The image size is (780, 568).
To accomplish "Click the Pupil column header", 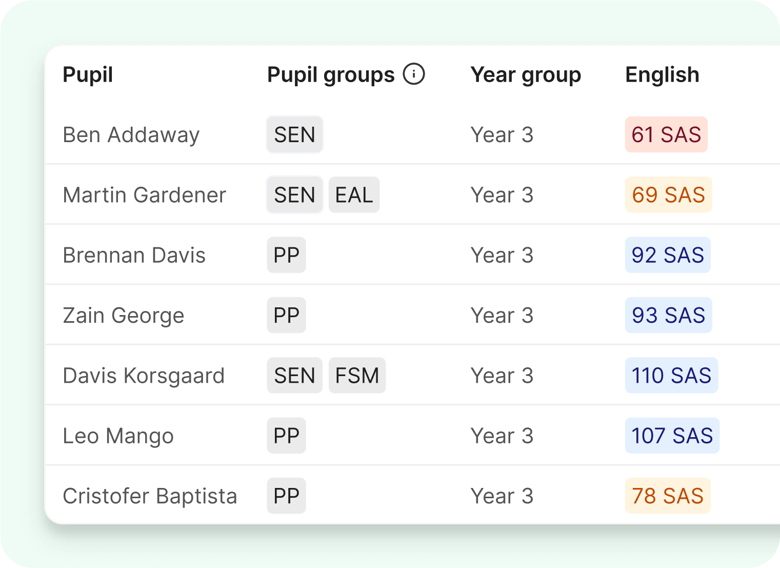I will tap(88, 75).
